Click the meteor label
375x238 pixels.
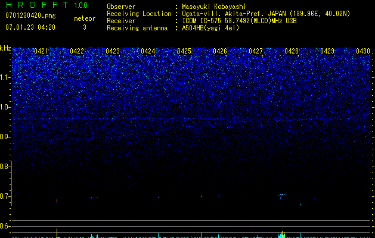[x=85, y=18]
